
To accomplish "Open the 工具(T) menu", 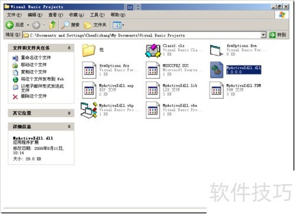I will coord(97,15).
